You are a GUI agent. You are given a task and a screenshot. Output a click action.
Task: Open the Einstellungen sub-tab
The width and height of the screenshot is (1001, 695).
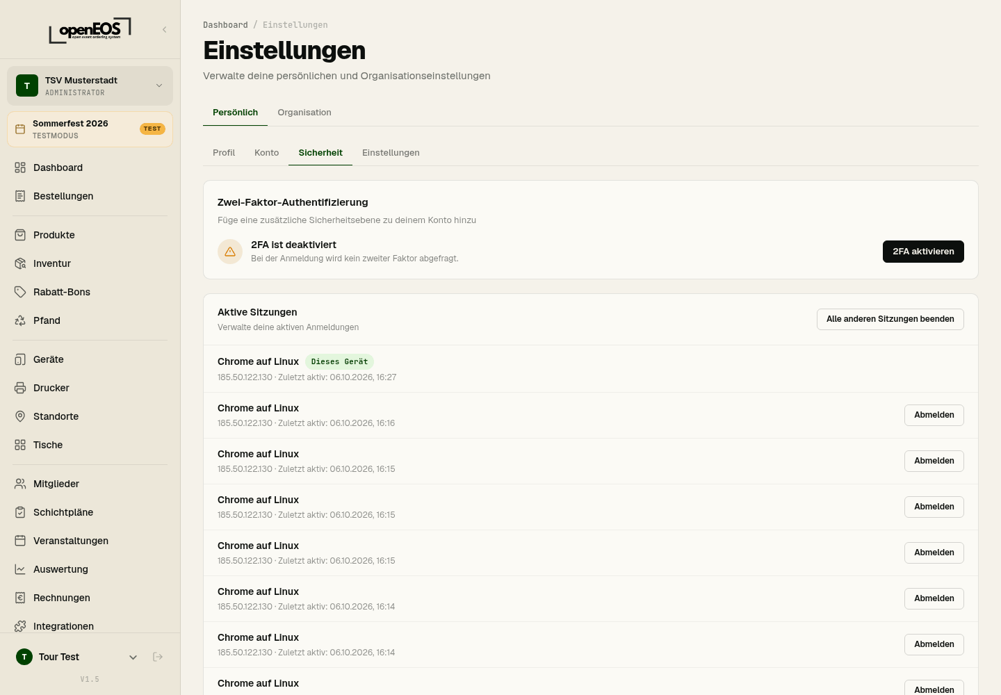point(391,152)
